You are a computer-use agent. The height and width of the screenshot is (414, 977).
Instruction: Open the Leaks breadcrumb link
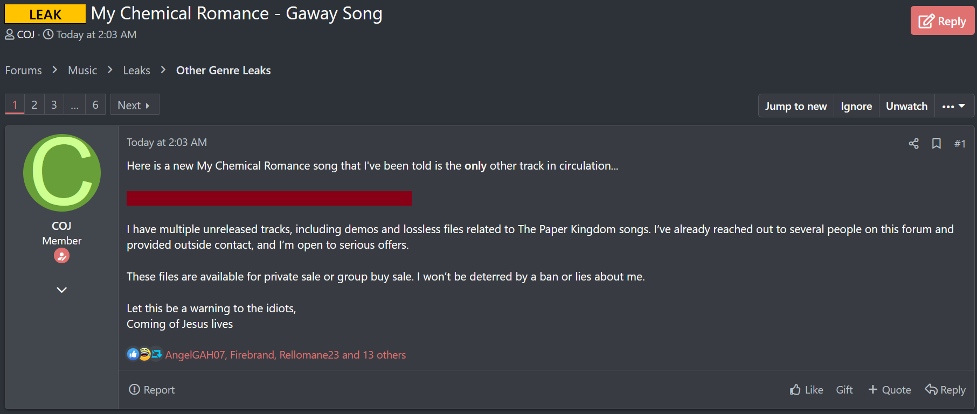[136, 71]
